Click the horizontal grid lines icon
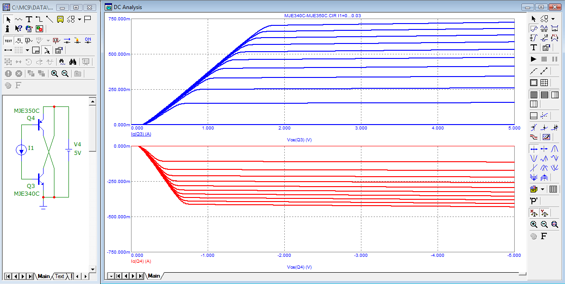 (544, 94)
